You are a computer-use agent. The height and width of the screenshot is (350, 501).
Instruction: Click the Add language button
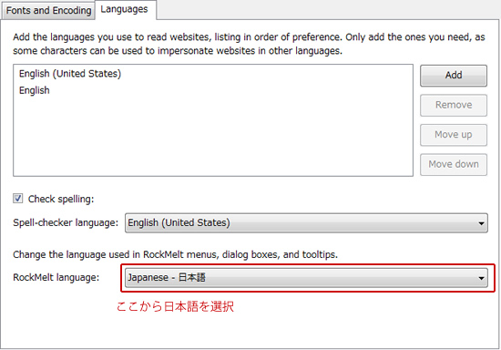(x=454, y=76)
